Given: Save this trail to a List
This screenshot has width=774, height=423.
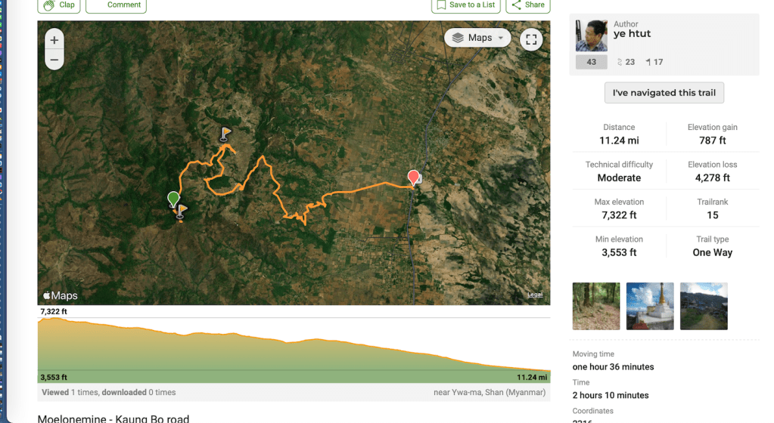Looking at the screenshot, I should coord(465,5).
